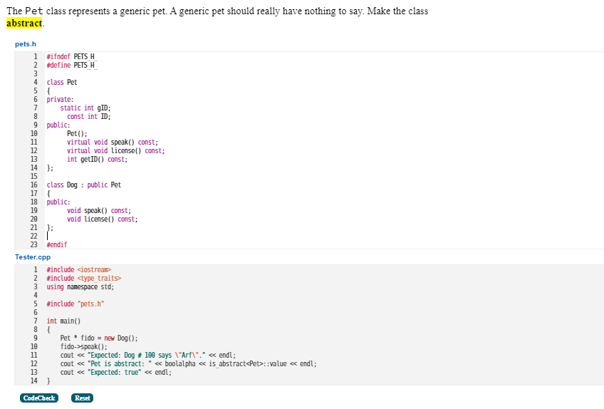
Task: Click 'private:' access specifier in Pet
Action: (x=60, y=100)
